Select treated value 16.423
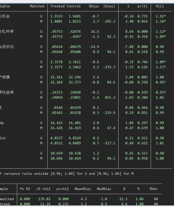Viewport: 174px width, 207px height. 56,123
